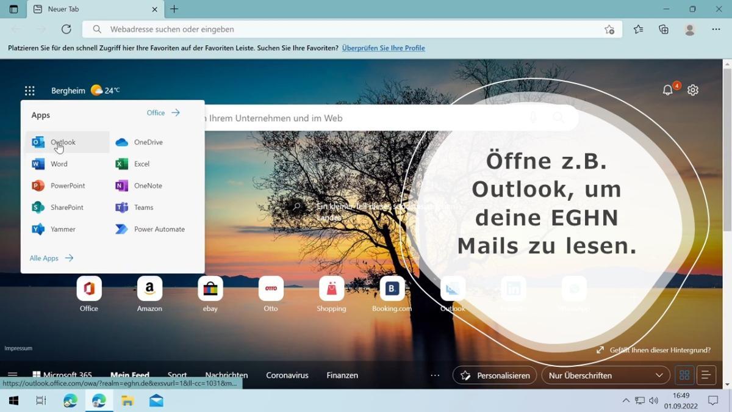This screenshot has width=732, height=412.
Task: Open Outlook from the Apps panel
Action: point(62,142)
